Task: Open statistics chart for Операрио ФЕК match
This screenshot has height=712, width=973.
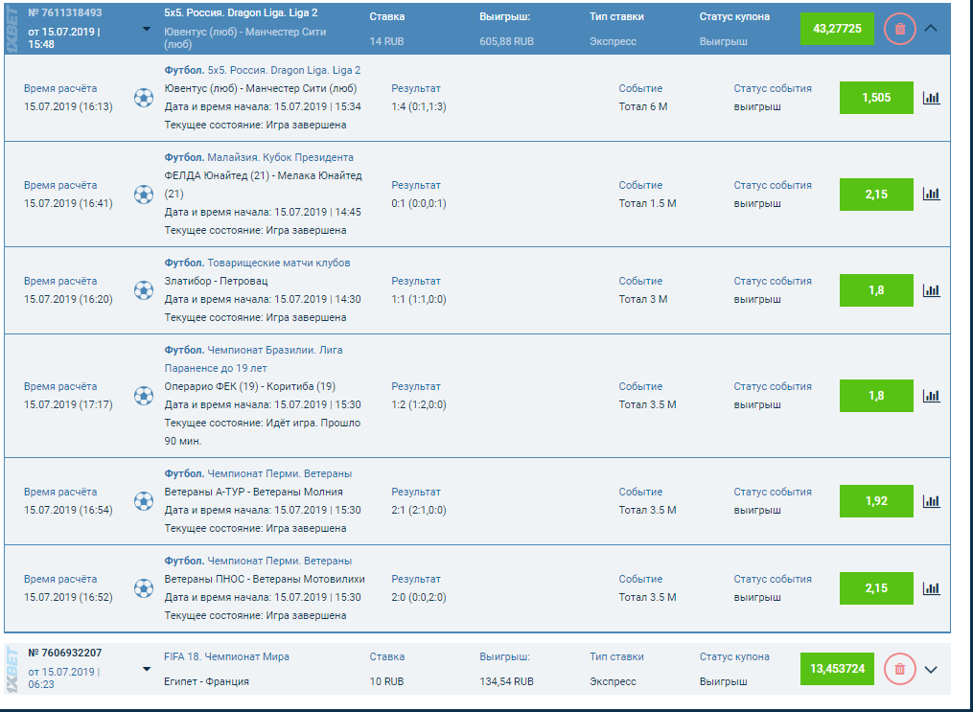Action: 931,396
